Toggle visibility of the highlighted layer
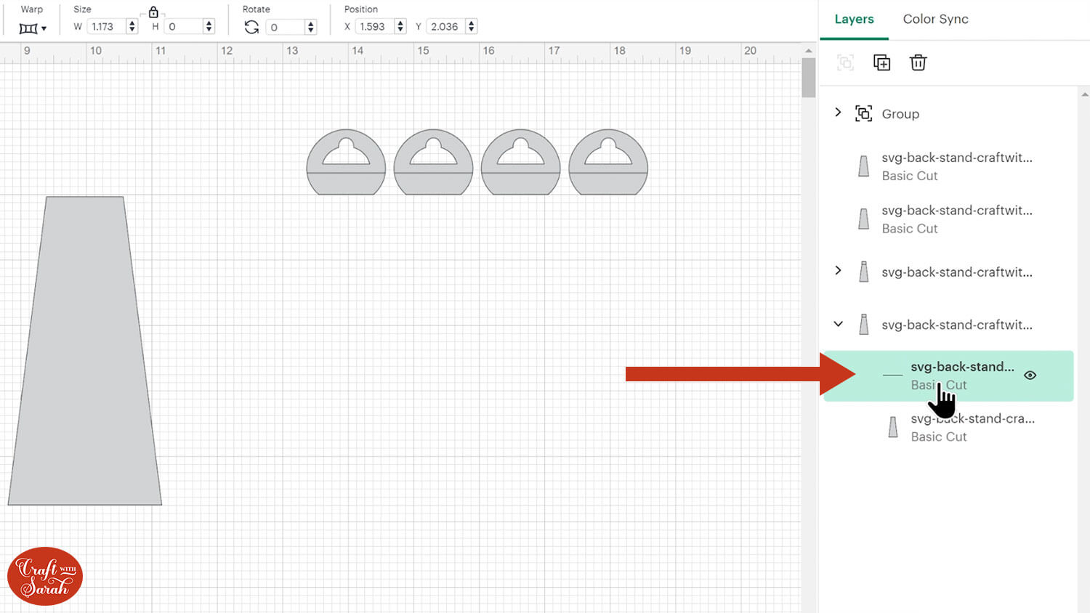The image size is (1090, 613). pyautogui.click(x=1030, y=375)
